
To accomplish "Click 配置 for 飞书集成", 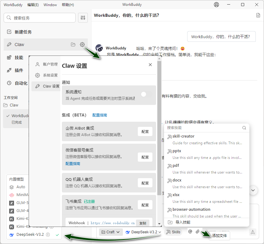I will point(145,205).
